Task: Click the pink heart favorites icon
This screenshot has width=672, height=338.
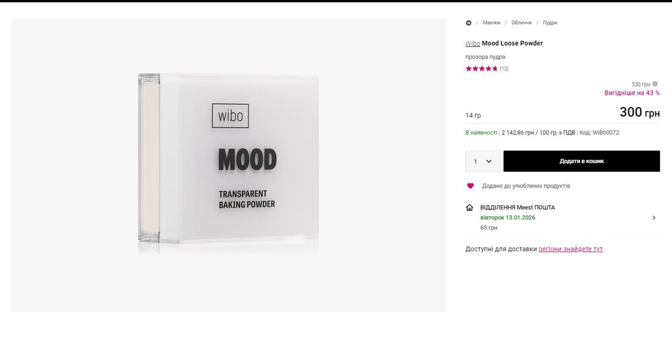Action: [470, 186]
